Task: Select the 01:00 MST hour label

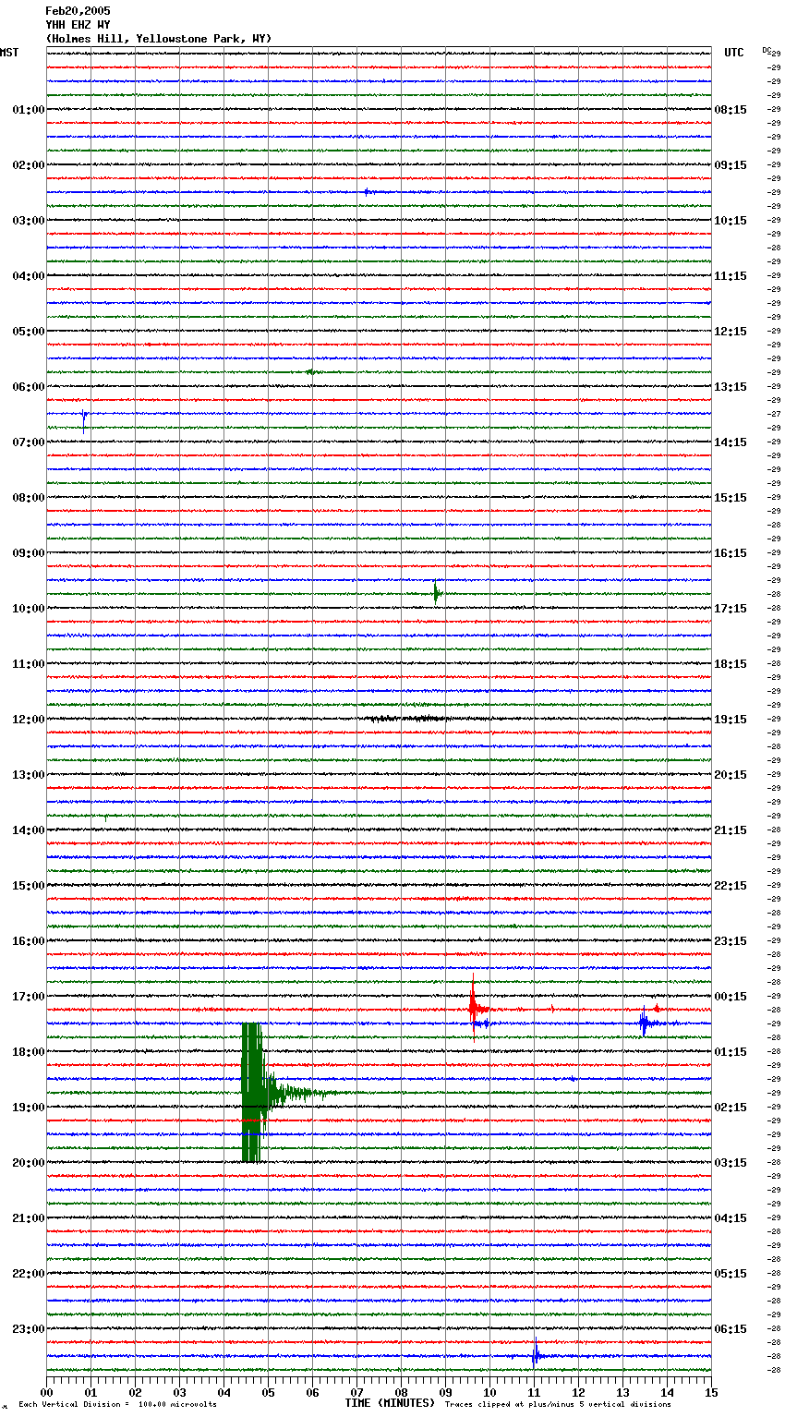Action: 28,110
